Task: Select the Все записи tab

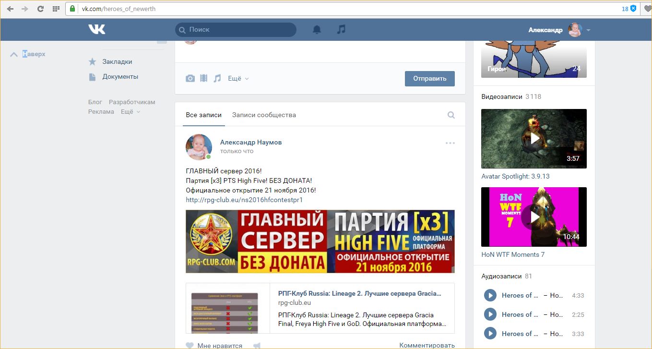Action: pyautogui.click(x=204, y=115)
